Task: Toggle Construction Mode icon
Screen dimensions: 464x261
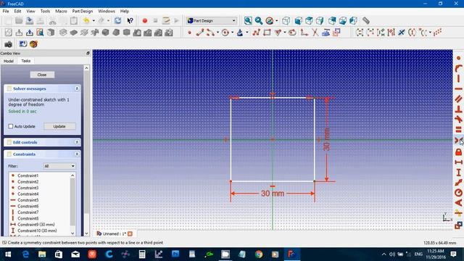Action: coord(336,33)
